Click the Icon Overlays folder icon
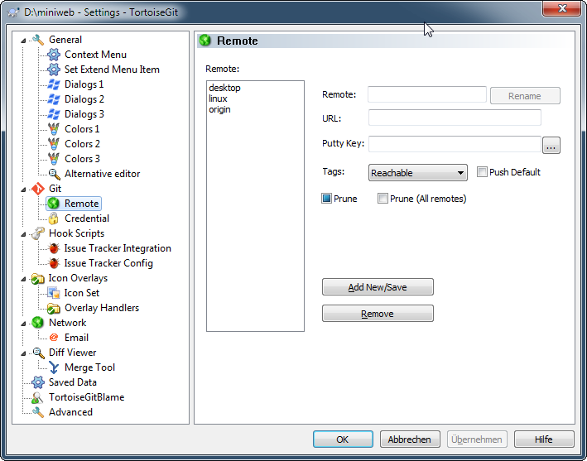Screen dimensions: 587x461 (x=38, y=278)
